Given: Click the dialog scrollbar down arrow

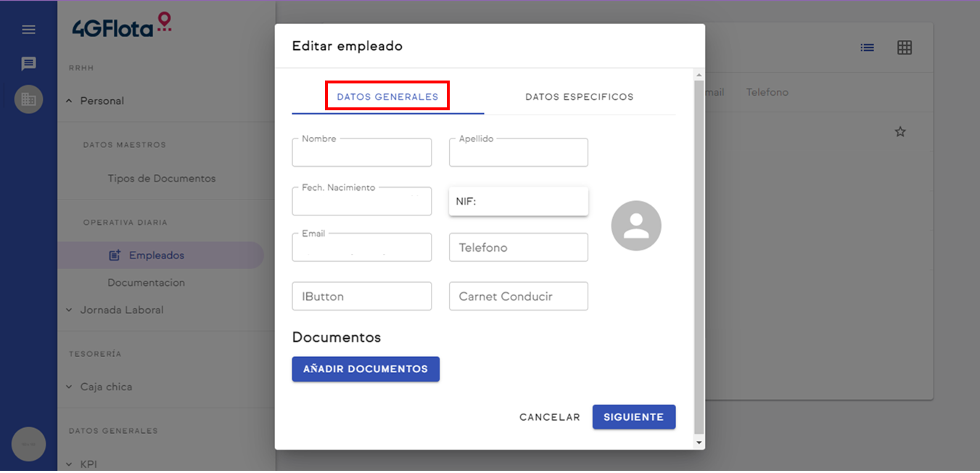Looking at the screenshot, I should pos(699,443).
